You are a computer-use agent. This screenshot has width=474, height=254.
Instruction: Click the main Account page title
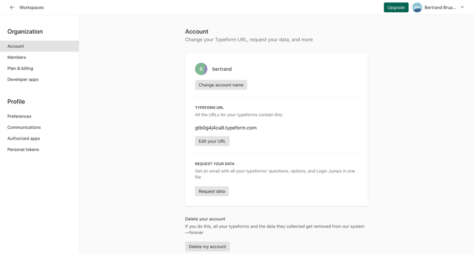[197, 32]
